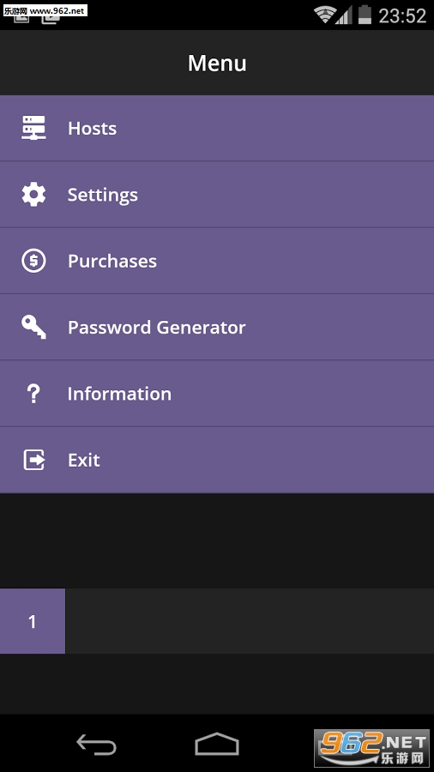Launch the Password Generator
The width and height of the screenshot is (434, 772).
tap(217, 327)
